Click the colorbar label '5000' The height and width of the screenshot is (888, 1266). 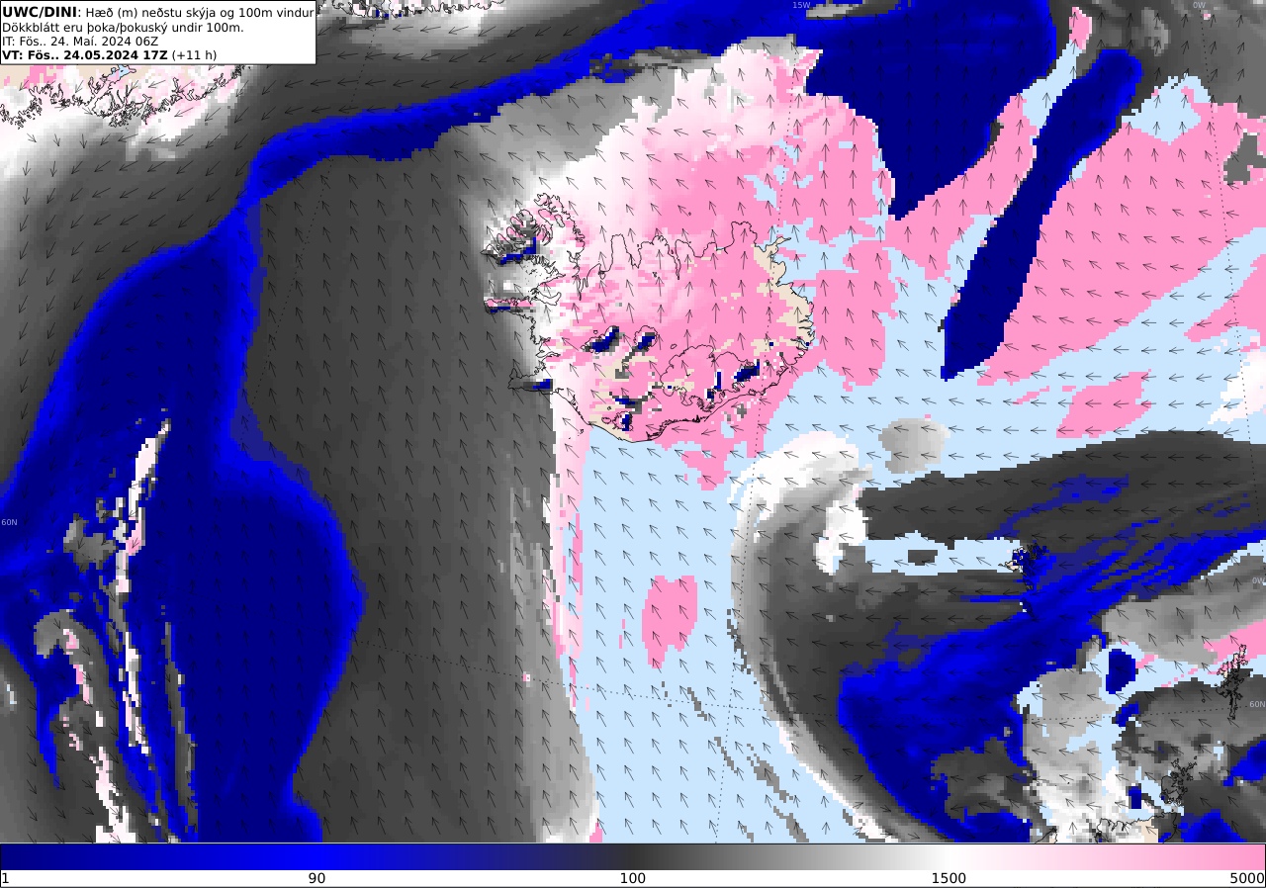(x=1246, y=878)
